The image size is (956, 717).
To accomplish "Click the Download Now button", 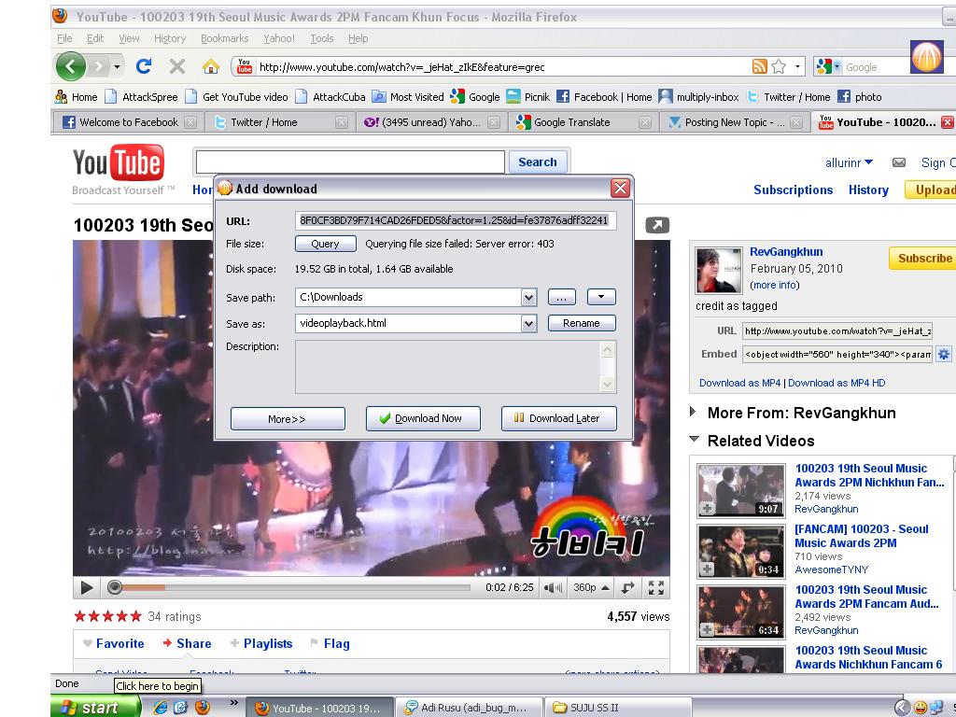I will point(423,418).
